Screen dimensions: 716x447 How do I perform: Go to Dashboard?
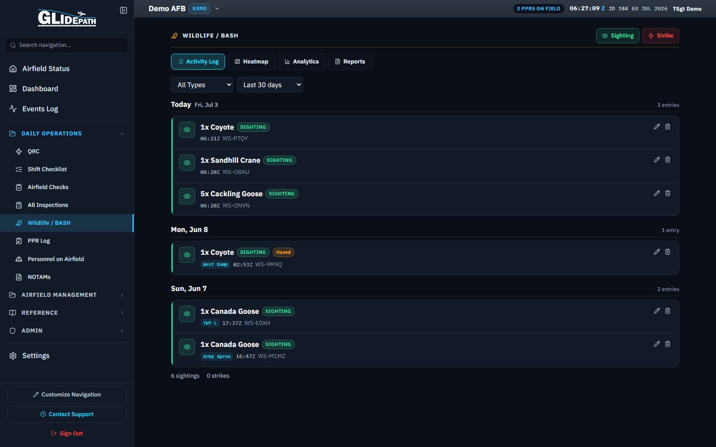click(67, 89)
